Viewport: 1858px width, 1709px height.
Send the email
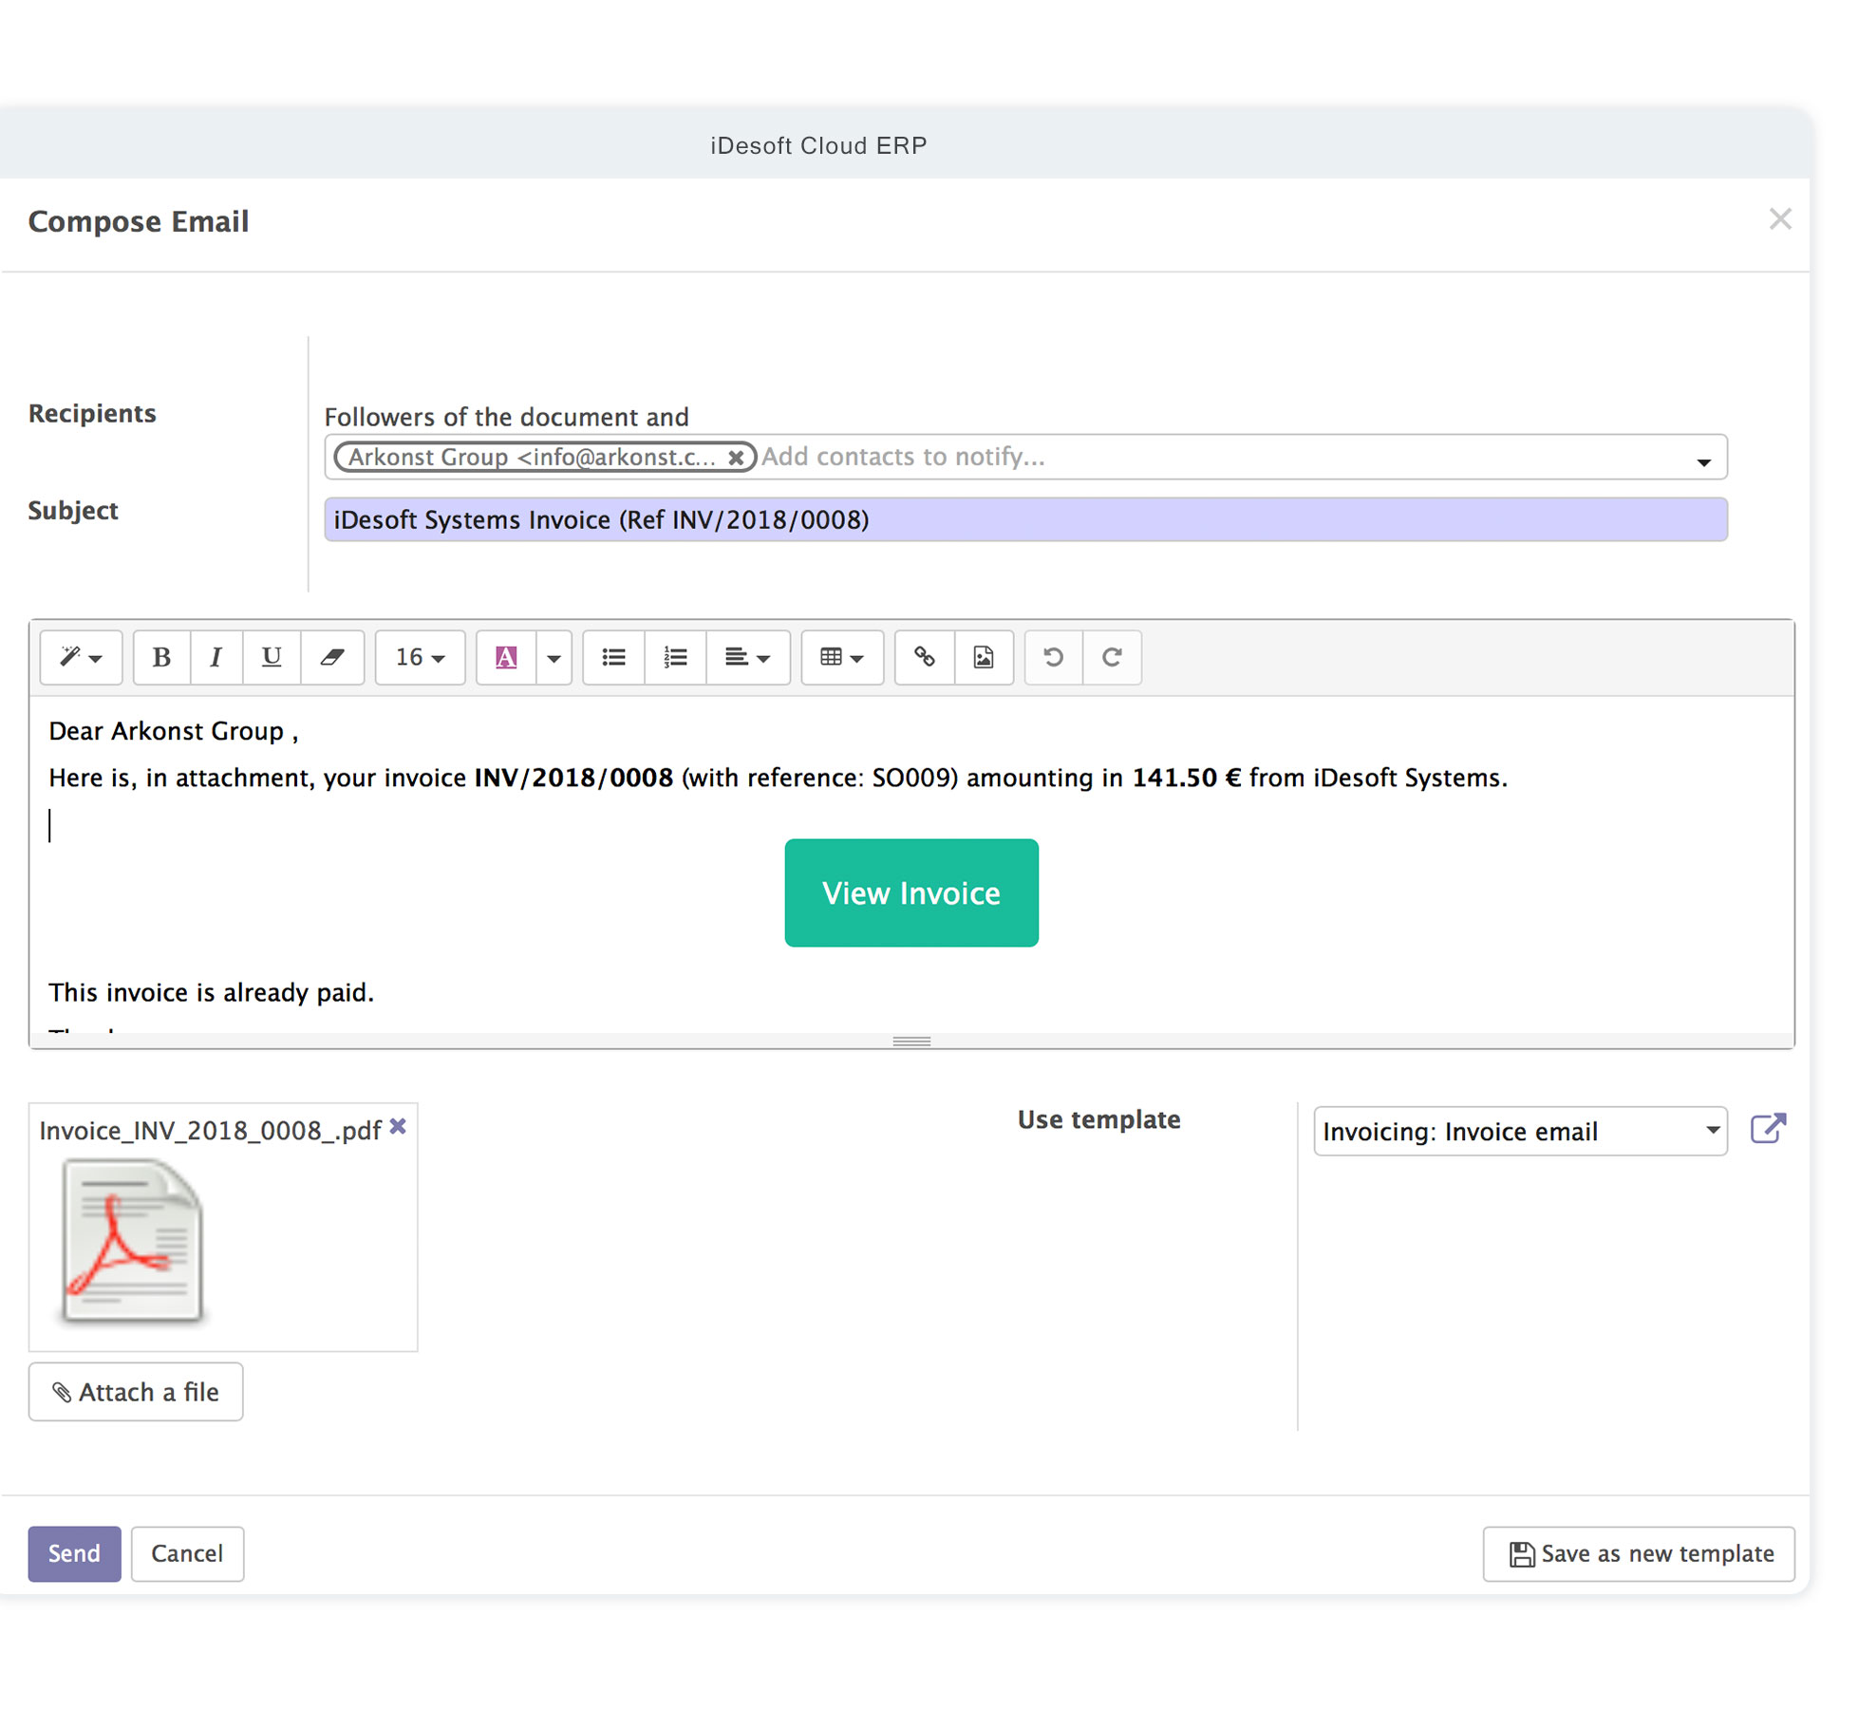click(x=74, y=1553)
